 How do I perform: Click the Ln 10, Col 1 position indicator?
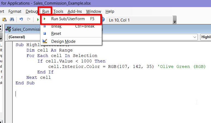[119, 20]
